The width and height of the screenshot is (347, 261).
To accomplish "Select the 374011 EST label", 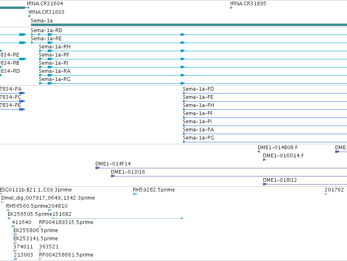I will coord(23,247).
